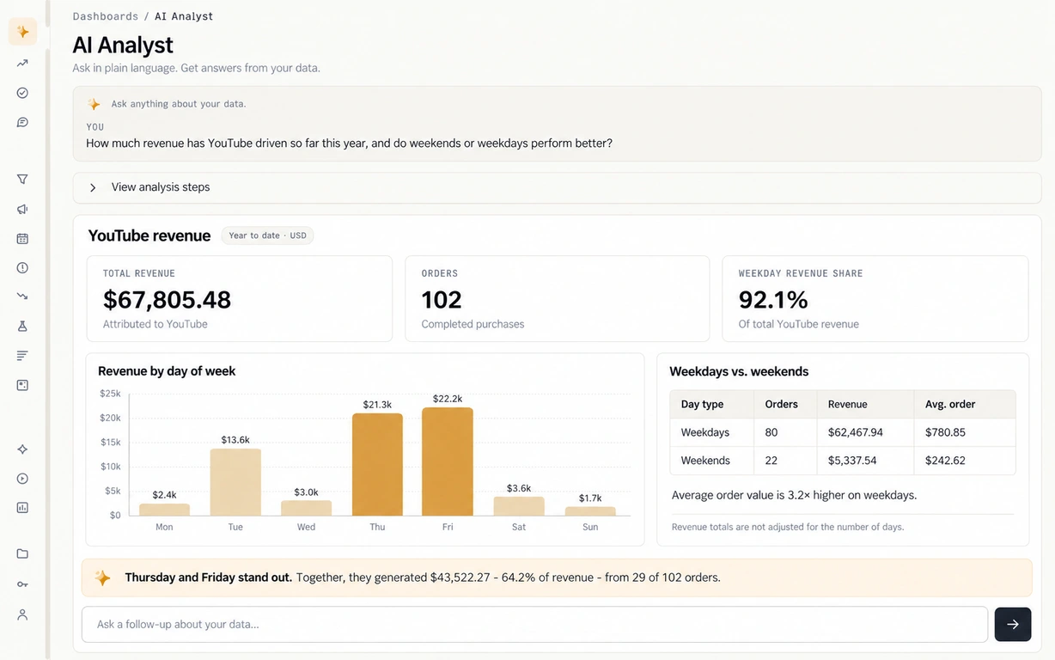Image resolution: width=1055 pixels, height=660 pixels.
Task: Open the square layout panel sidebar icon
Action: click(x=22, y=385)
